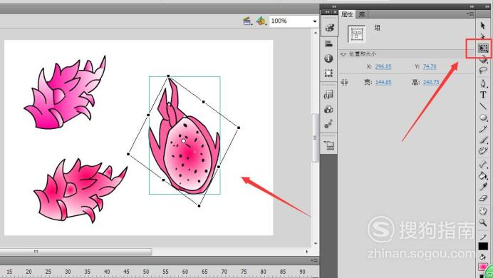This screenshot has height=278, width=493.
Task: Select the Brush tool
Action: [x=483, y=140]
